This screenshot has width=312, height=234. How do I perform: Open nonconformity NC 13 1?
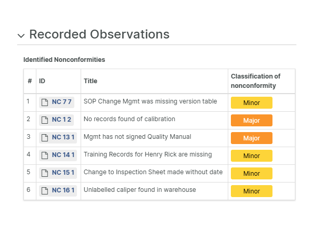[63, 138]
